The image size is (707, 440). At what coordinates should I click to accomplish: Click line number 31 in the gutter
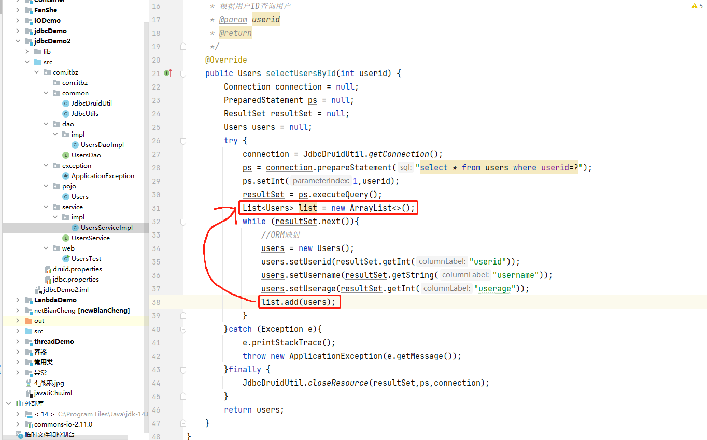click(157, 208)
